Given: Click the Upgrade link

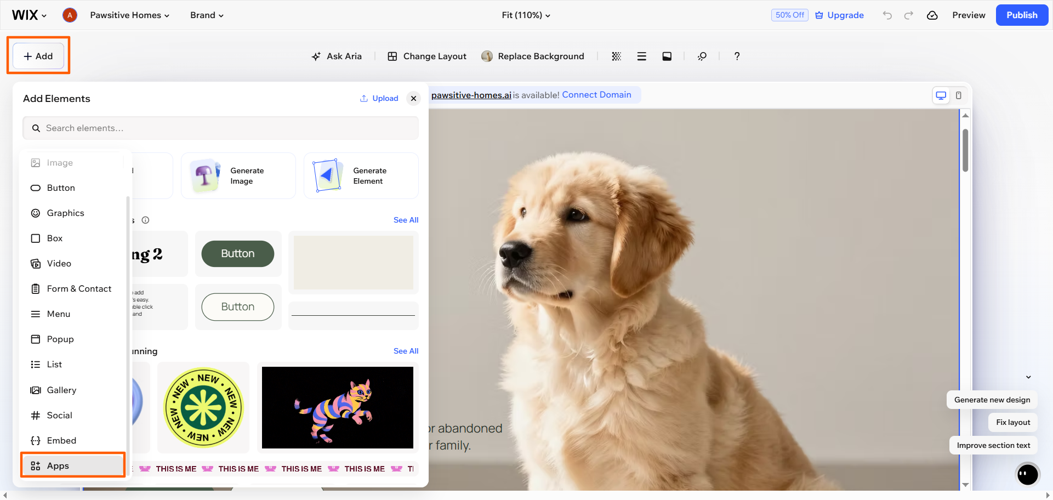Looking at the screenshot, I should [x=839, y=15].
